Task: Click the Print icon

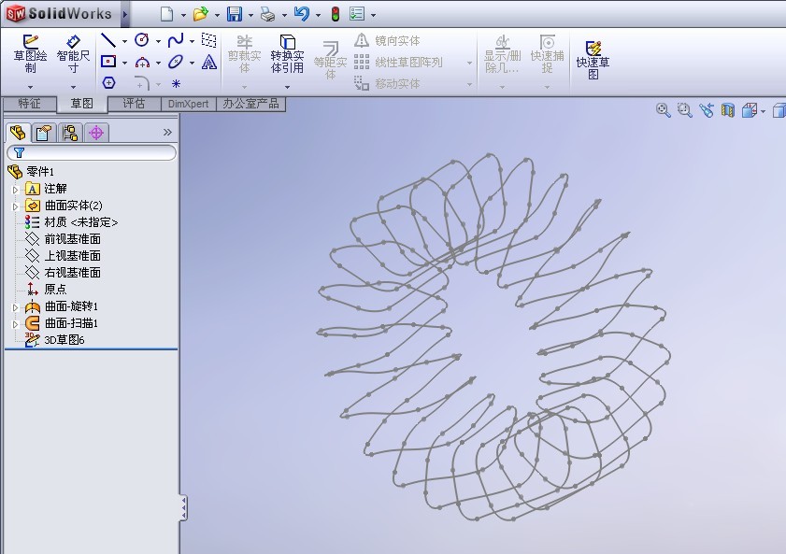Action: [267, 15]
